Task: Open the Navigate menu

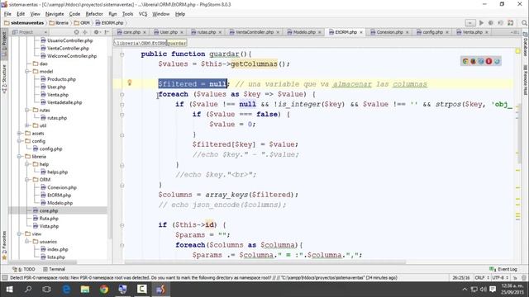Action: (x=55, y=14)
